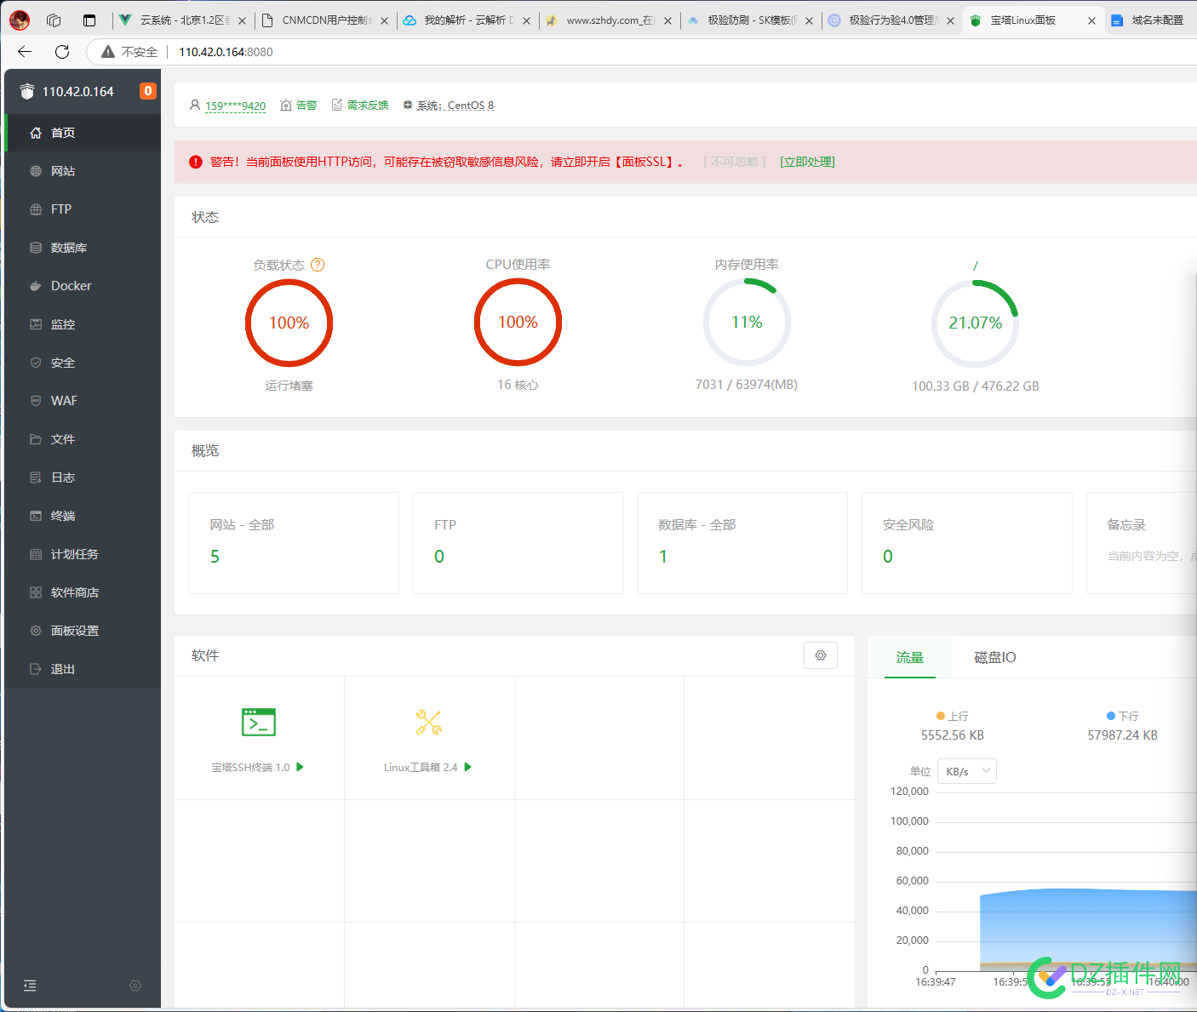The height and width of the screenshot is (1012, 1197).
Task: Click user account 159****9420 link
Action: [x=235, y=106]
